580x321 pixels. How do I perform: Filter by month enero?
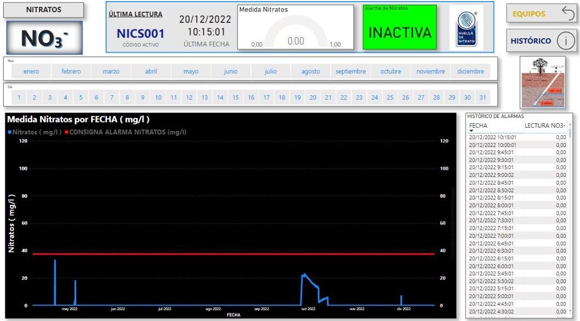[x=31, y=71]
